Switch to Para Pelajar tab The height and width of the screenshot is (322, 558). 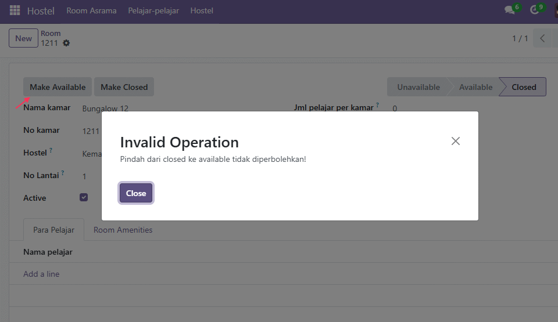click(x=53, y=230)
